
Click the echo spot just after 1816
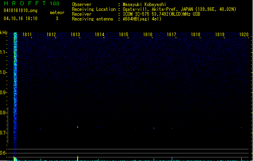coord(154,128)
